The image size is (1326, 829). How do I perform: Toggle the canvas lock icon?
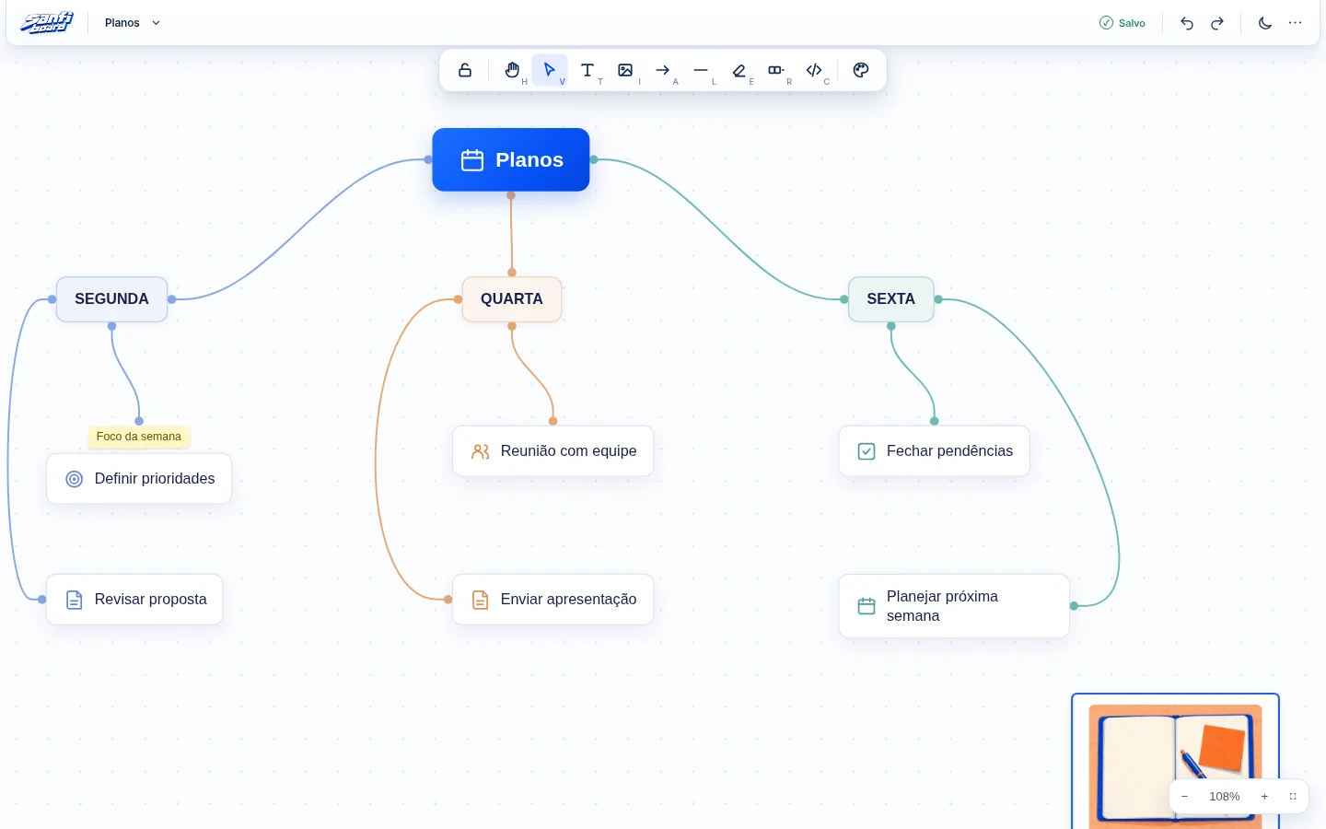coord(465,70)
